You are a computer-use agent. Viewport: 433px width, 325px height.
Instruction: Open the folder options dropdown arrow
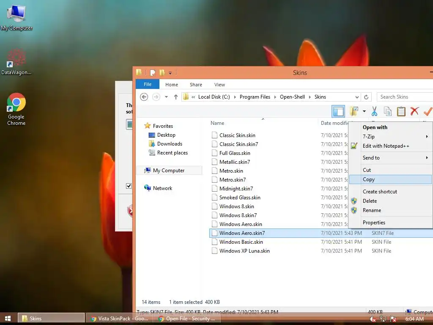pos(364,111)
